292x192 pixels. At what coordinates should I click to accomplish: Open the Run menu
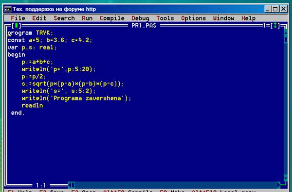tap(87, 18)
